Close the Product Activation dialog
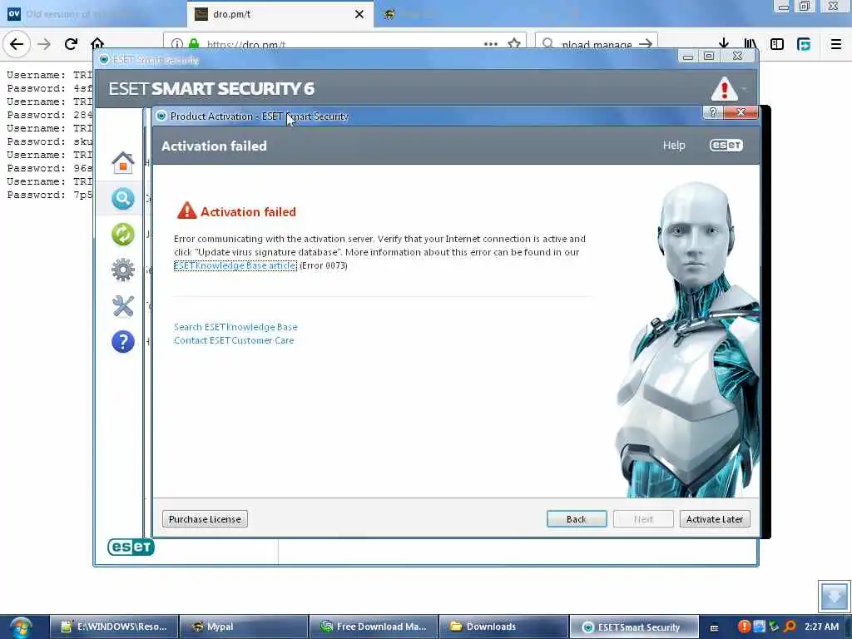The image size is (852, 639). 741,112
